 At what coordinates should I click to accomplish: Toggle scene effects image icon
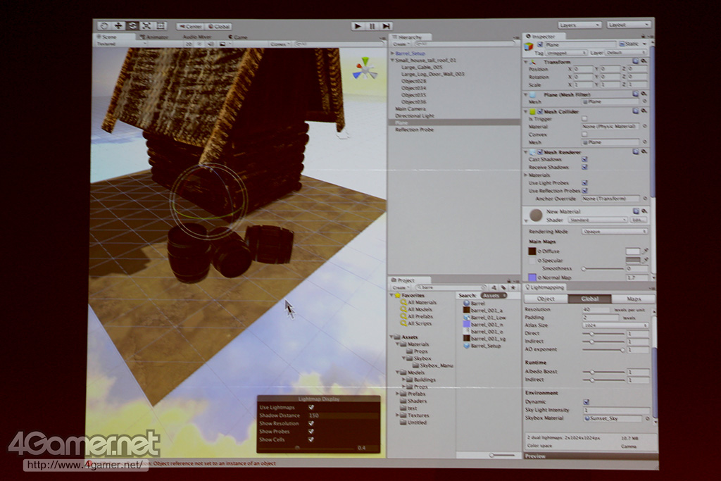coord(223,44)
